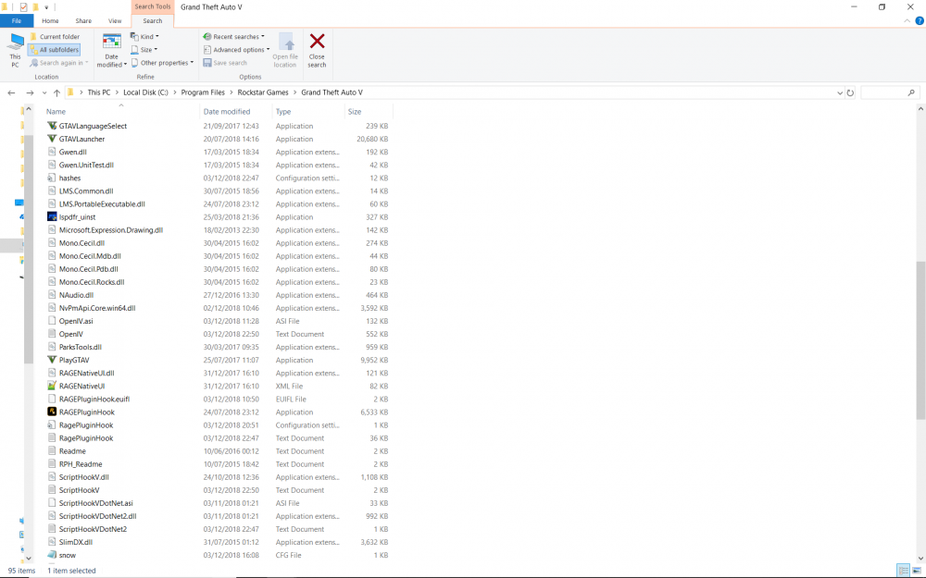
Task: Expand the address bar history dropdown
Action: 840,92
